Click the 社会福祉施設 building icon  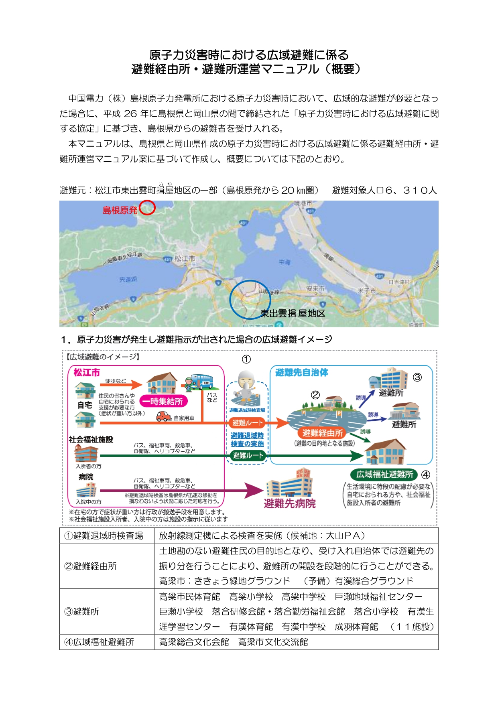click(86, 454)
